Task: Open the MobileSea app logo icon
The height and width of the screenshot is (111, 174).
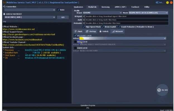Action: point(4,2)
